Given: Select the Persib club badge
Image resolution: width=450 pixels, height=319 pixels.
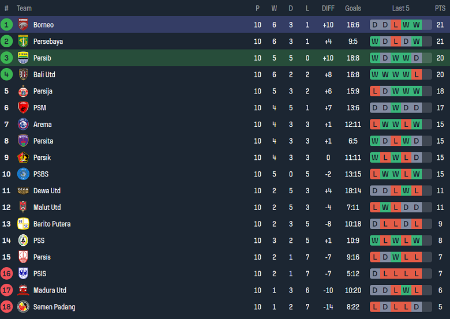Looking at the screenshot, I should click(x=23, y=58).
